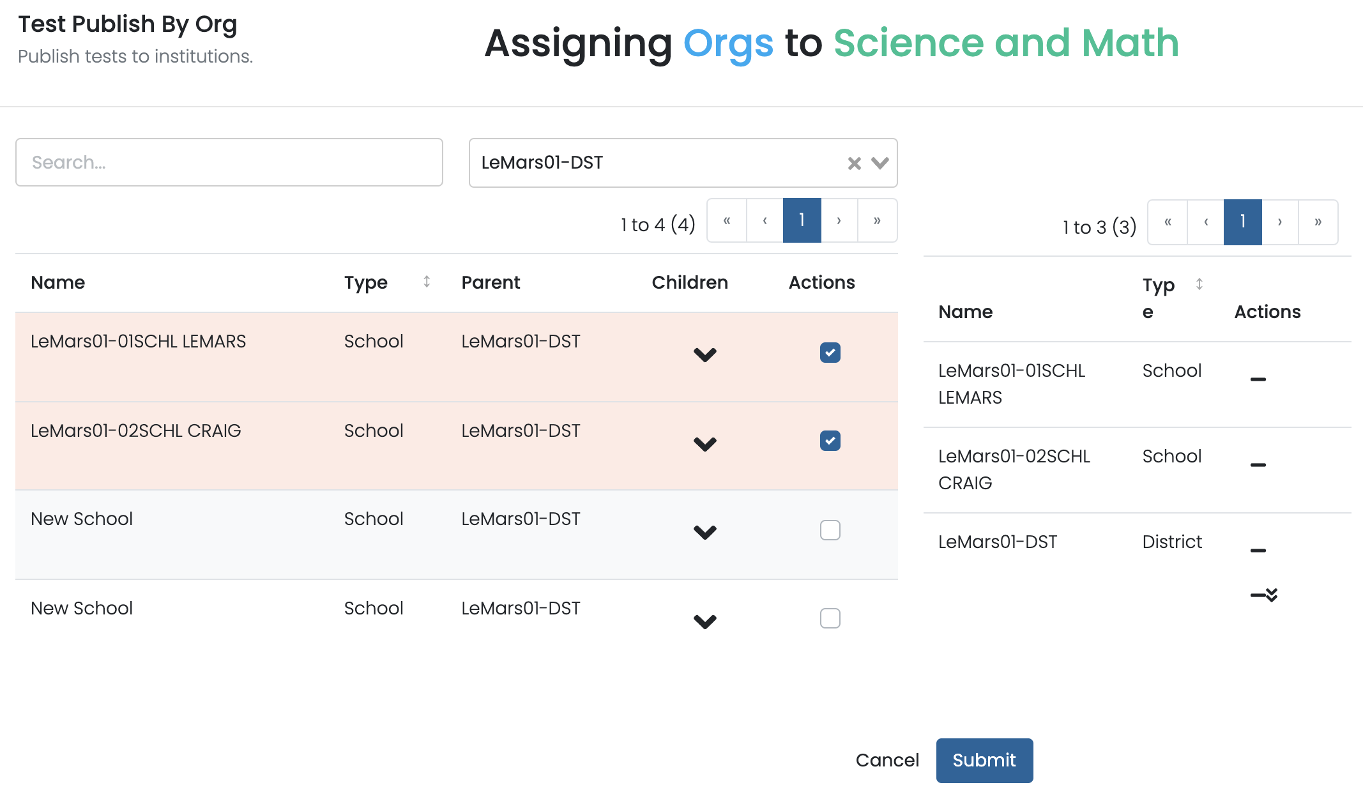The image size is (1363, 792).
Task: Uncheck the LeMars01-02SCHL CRAIG checkbox
Action: point(830,441)
